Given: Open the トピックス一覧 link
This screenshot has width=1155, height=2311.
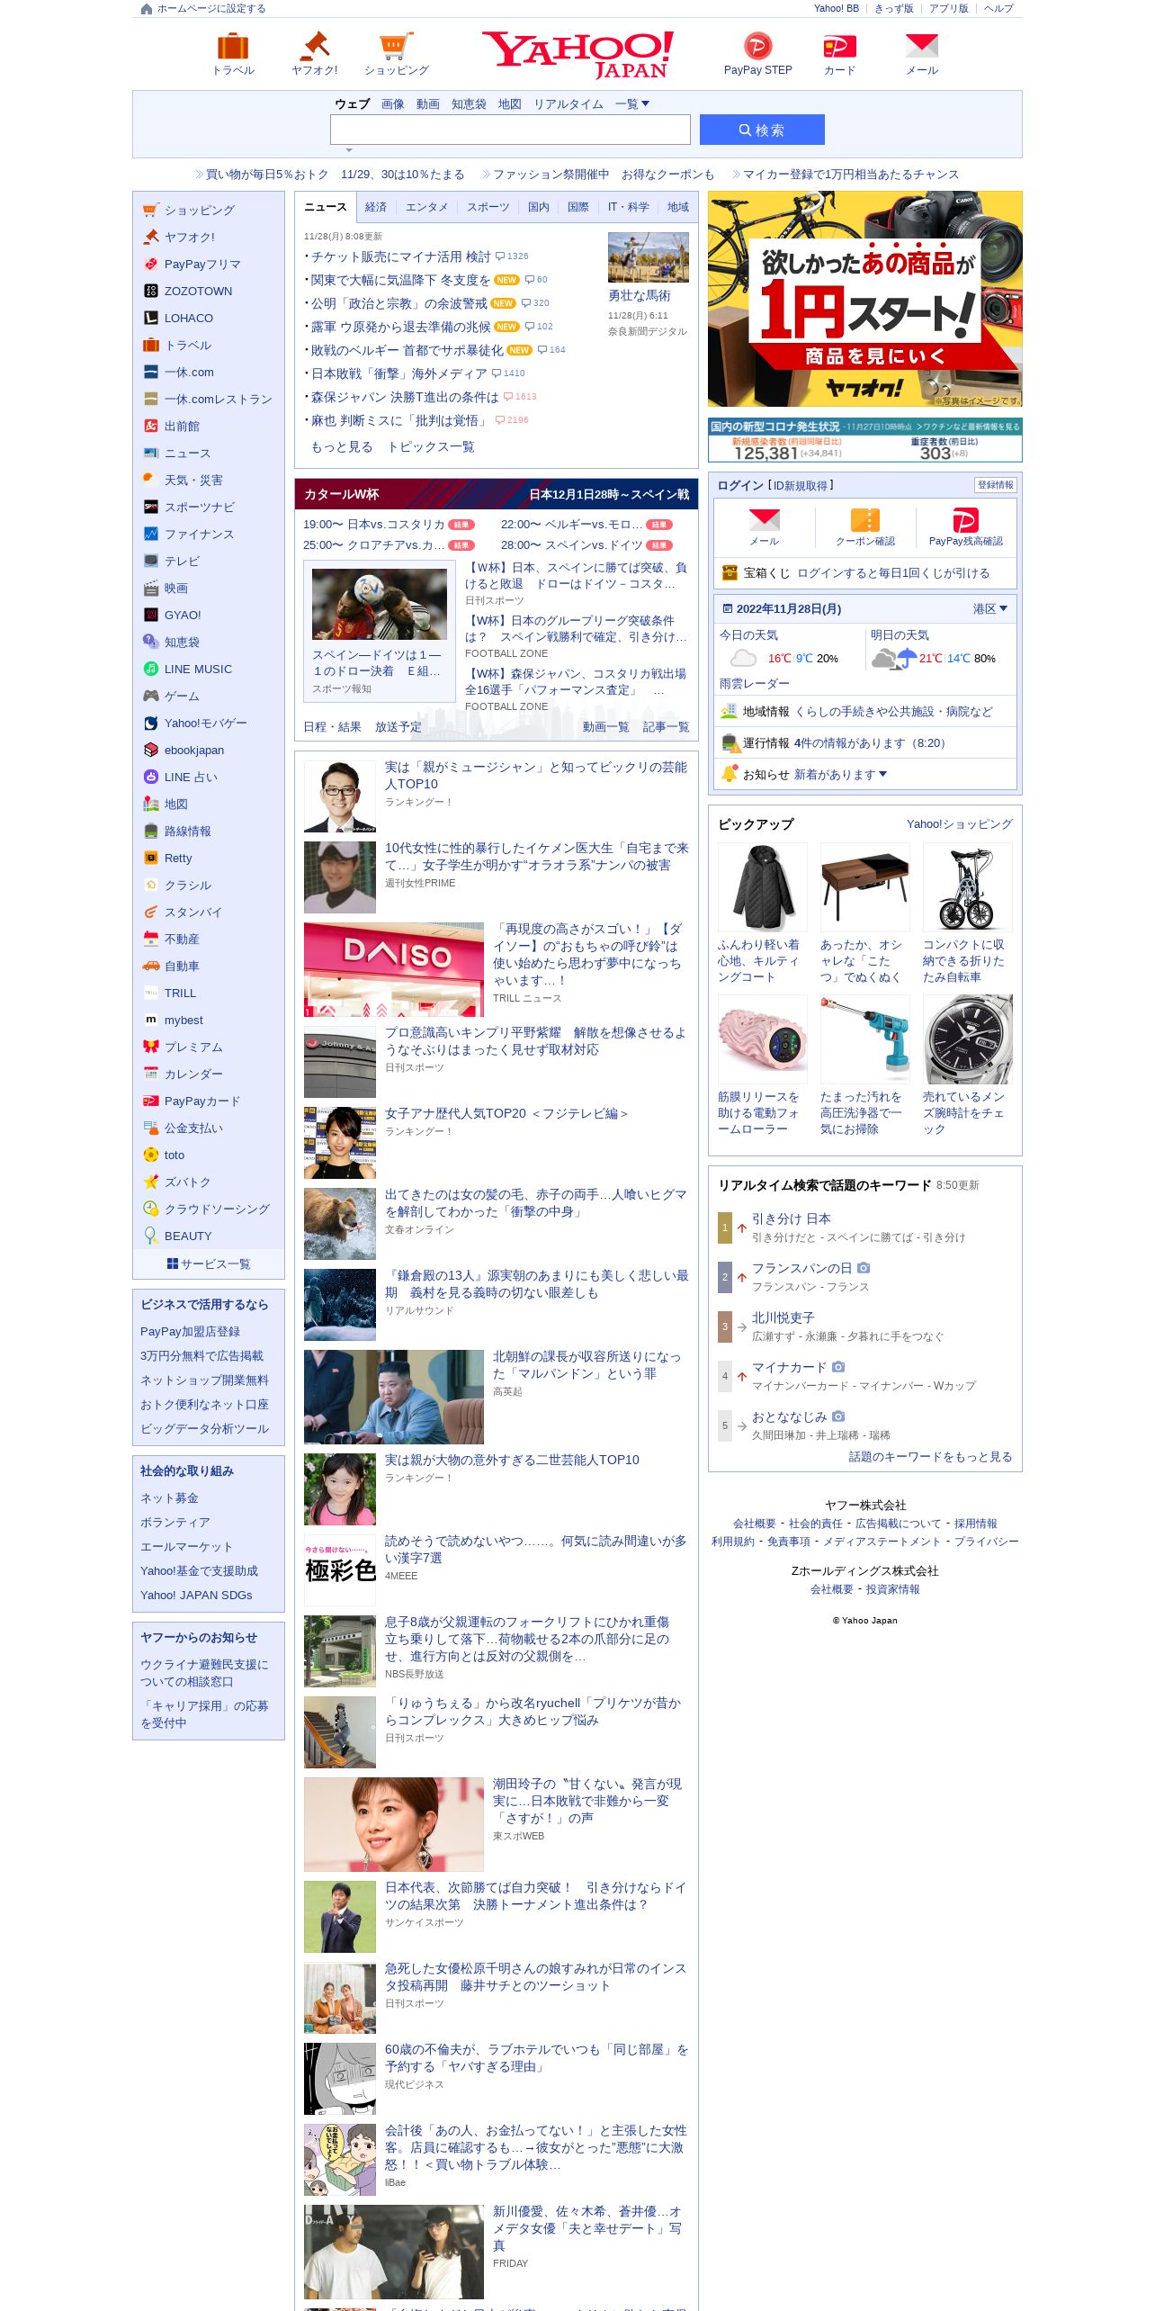Looking at the screenshot, I should coord(431,447).
